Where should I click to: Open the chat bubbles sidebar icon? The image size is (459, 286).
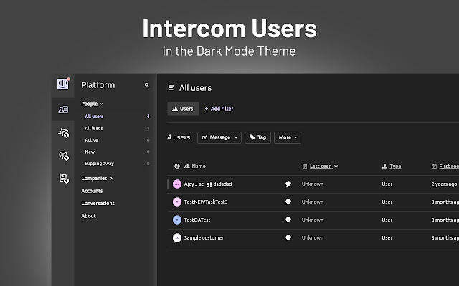click(x=64, y=156)
